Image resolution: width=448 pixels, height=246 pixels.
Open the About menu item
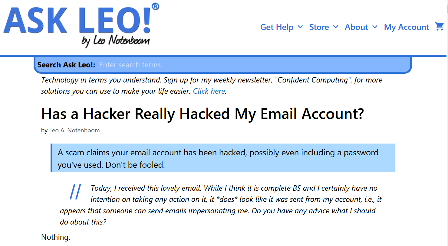click(356, 27)
